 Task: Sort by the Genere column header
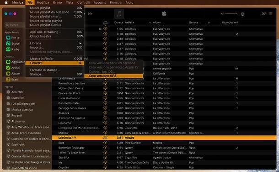click(x=193, y=22)
